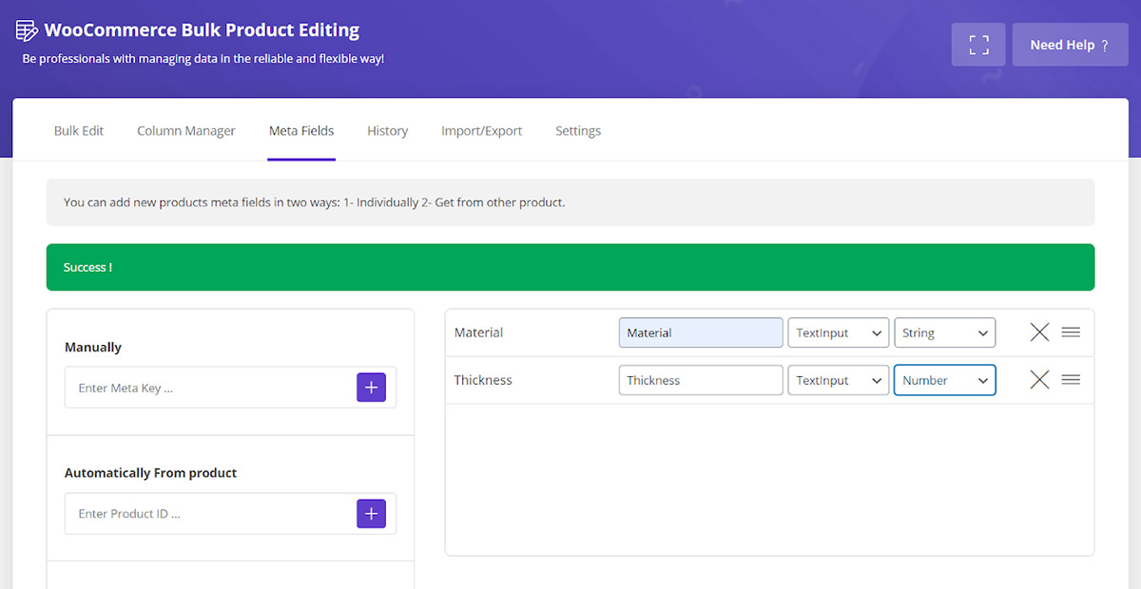Open Thickness data type Number dropdown
1141x589 pixels.
(x=945, y=380)
